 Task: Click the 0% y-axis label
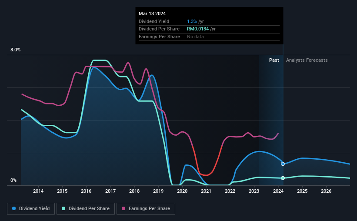[x=13, y=180]
